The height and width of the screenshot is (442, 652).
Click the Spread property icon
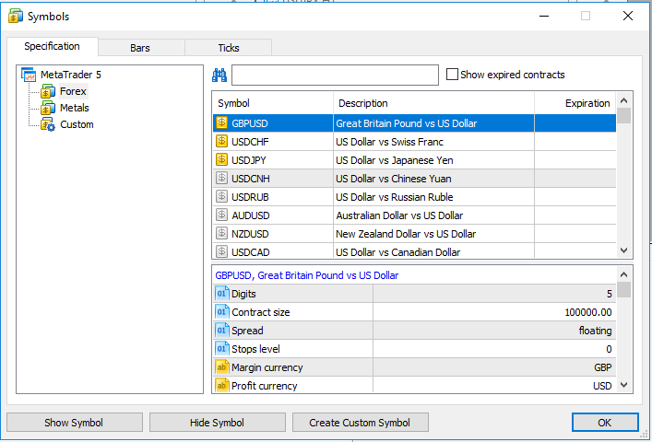[222, 331]
